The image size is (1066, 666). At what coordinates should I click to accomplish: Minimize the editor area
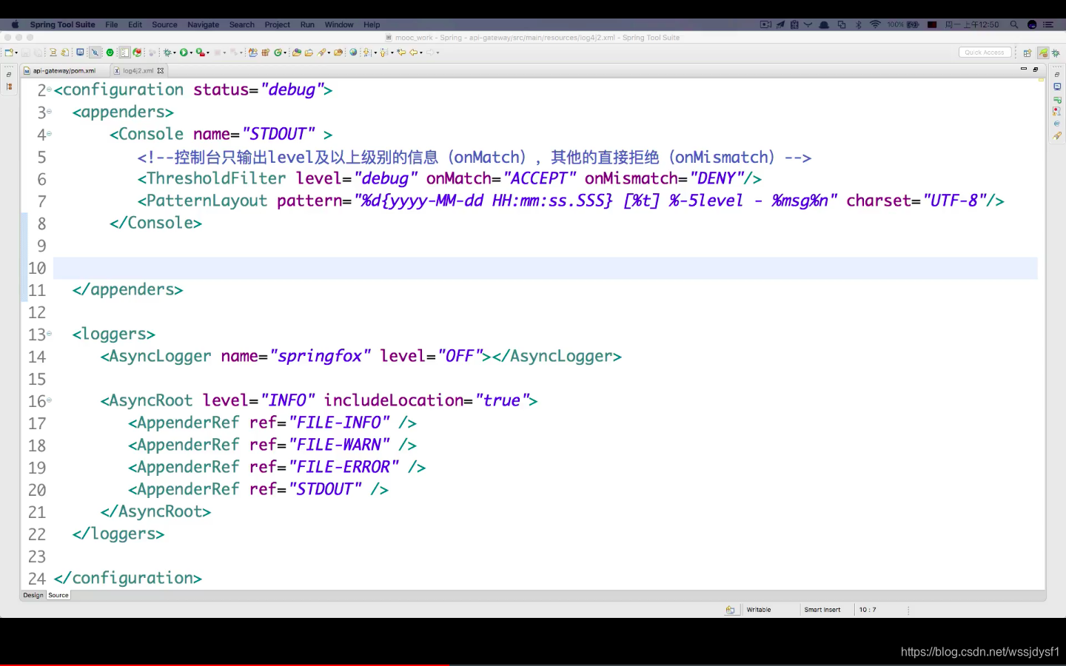[1024, 69]
